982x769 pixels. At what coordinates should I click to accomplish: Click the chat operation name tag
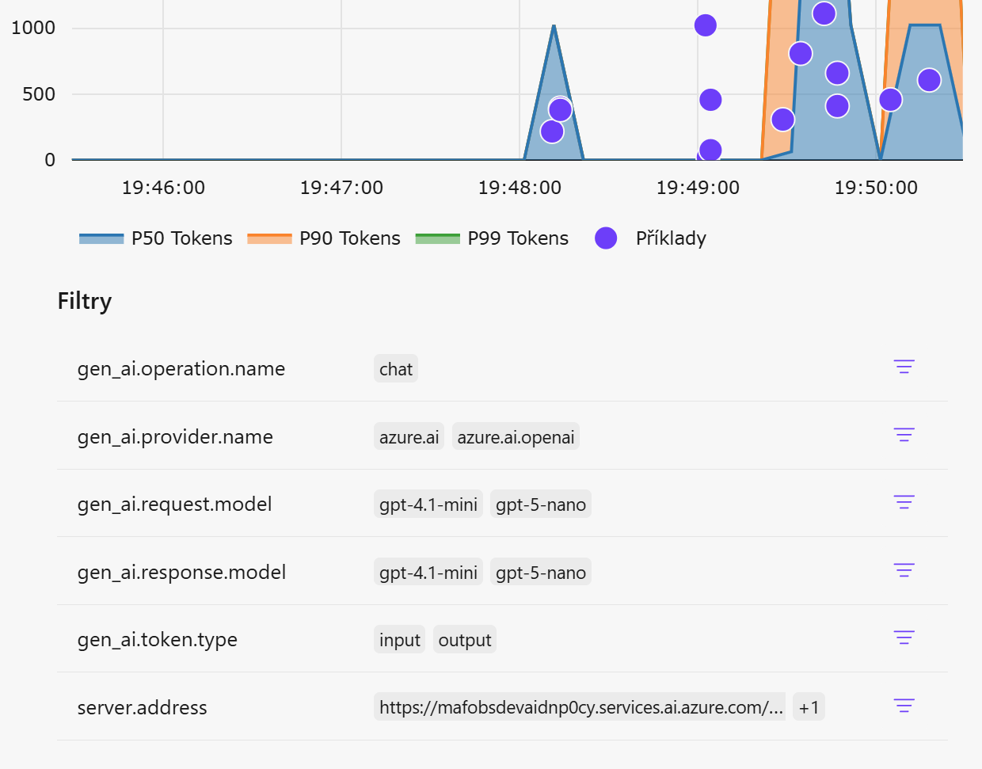[x=395, y=369]
